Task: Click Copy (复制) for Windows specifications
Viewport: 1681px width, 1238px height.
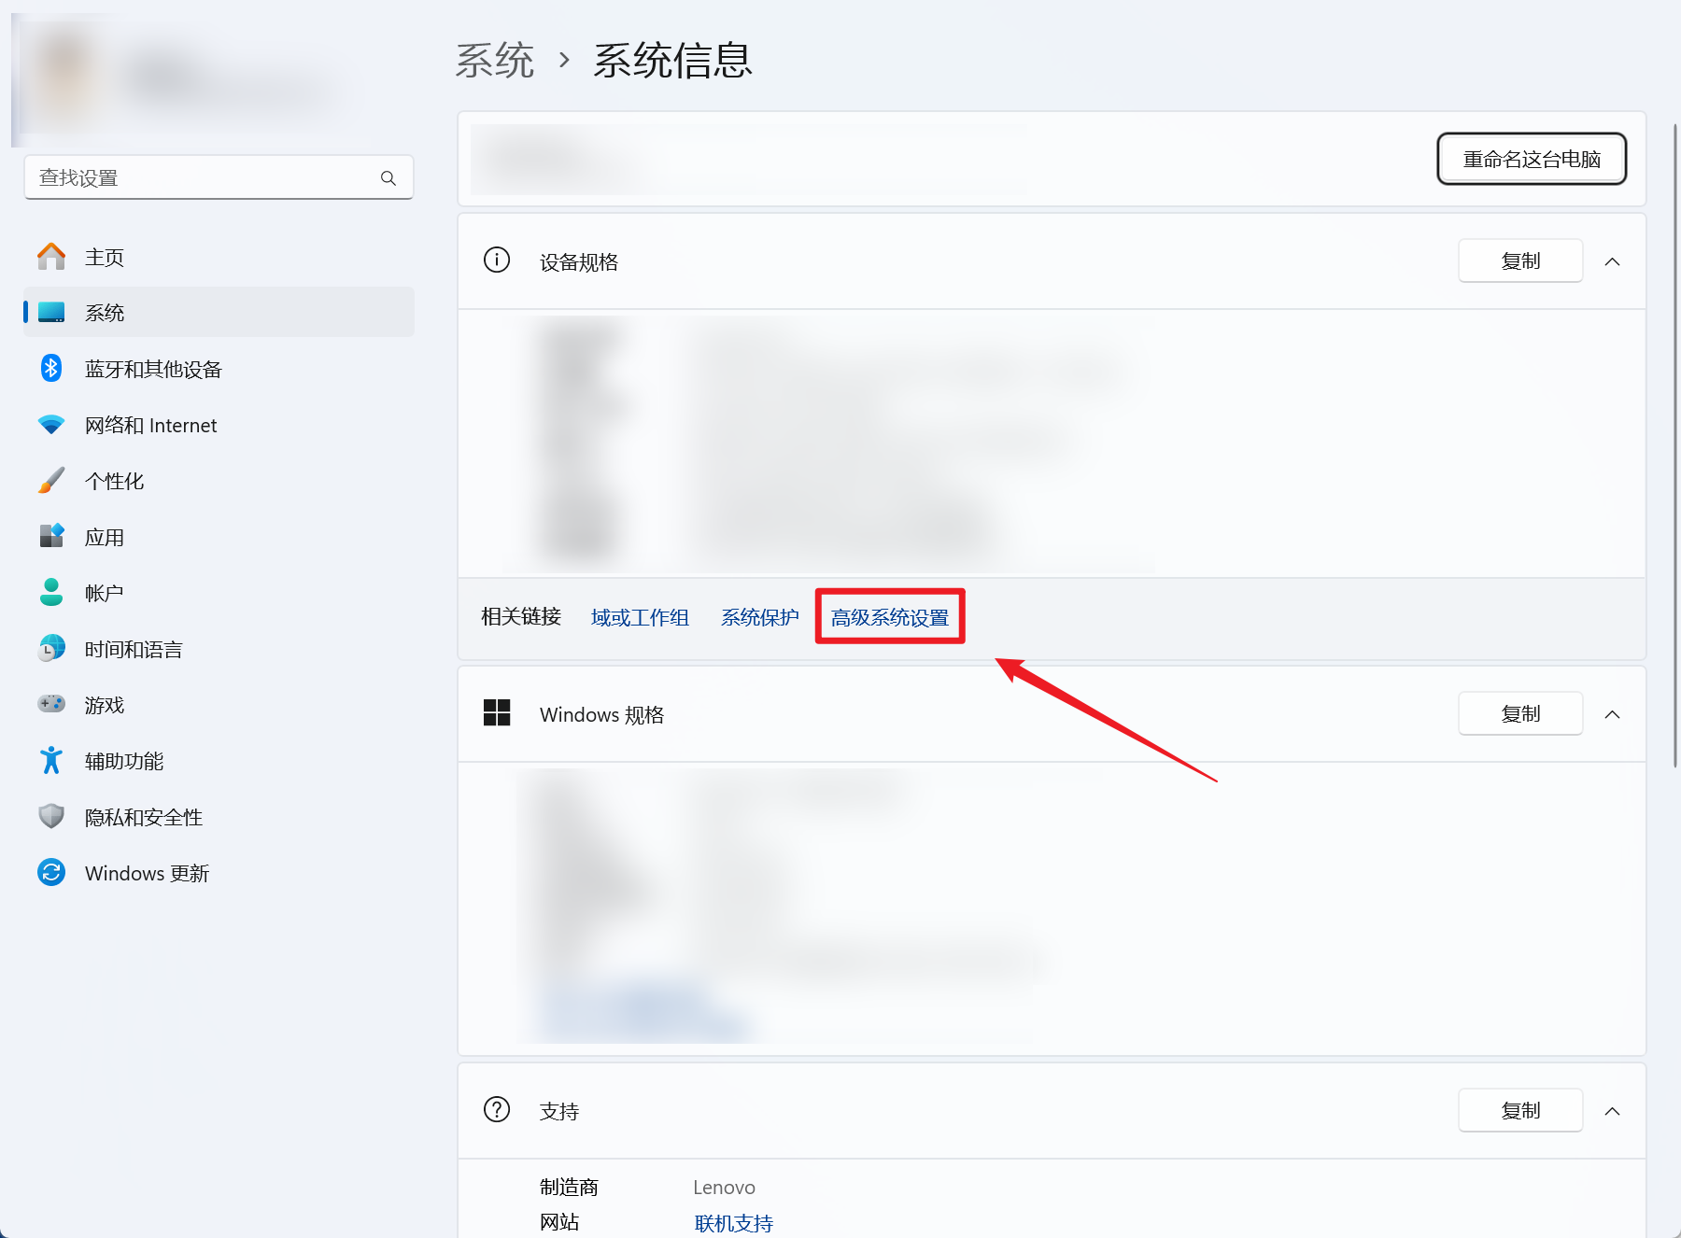Action: pos(1519,714)
